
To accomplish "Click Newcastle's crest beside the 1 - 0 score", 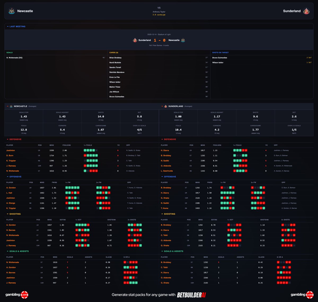I will pyautogui.click(x=183, y=40).
